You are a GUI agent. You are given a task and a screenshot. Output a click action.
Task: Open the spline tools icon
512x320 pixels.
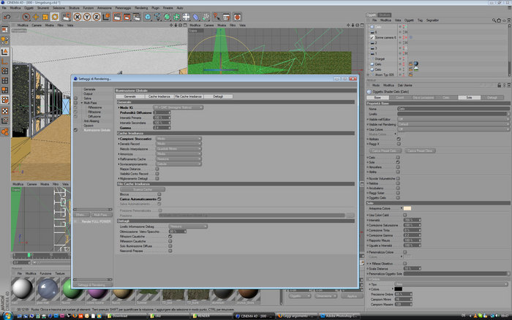tap(157, 17)
